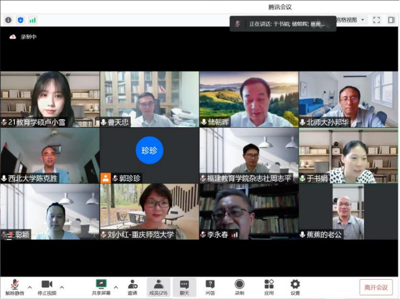Expand the video options arrow beside 停止视频
This screenshot has width=400, height=299.
(x=62, y=287)
